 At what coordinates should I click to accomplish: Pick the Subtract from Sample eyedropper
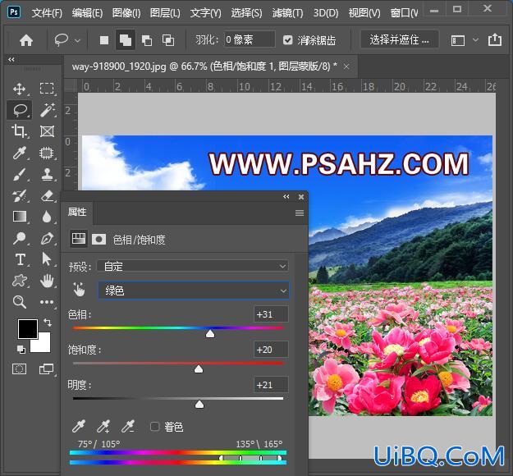click(127, 426)
